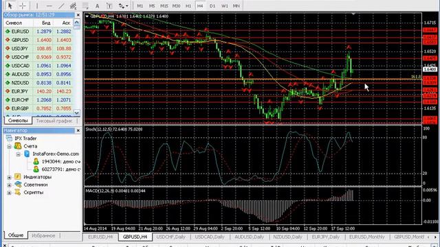Image resolution: width=440 pixels, height=247 pixels.
Task: Click the USDCAD symbol row
Action: [38, 66]
